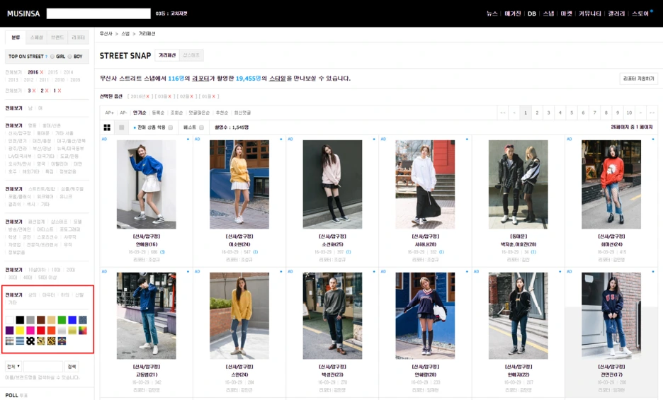Screen dimensions: 663x400
Task: Filter by year 2009
Action: click(75, 80)
